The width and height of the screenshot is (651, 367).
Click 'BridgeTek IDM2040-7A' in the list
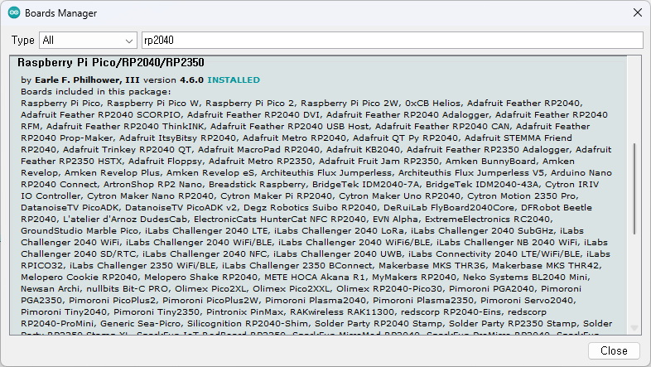(x=366, y=185)
